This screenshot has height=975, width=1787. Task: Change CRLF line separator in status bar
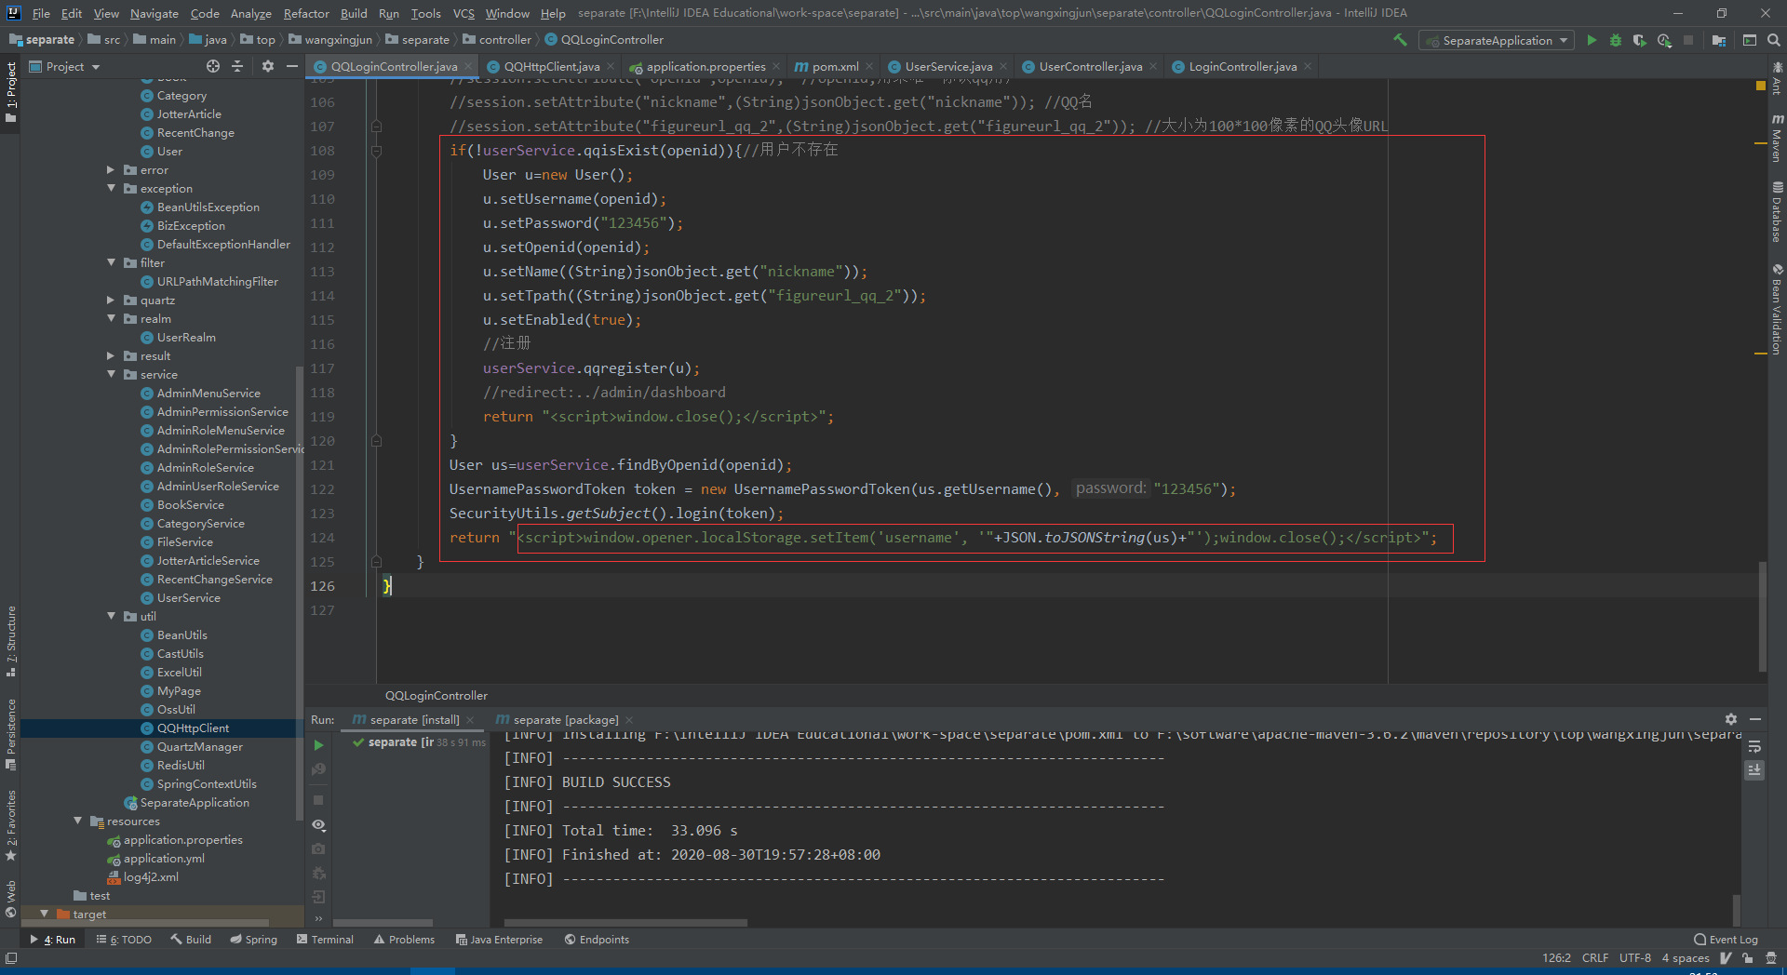[1594, 958]
